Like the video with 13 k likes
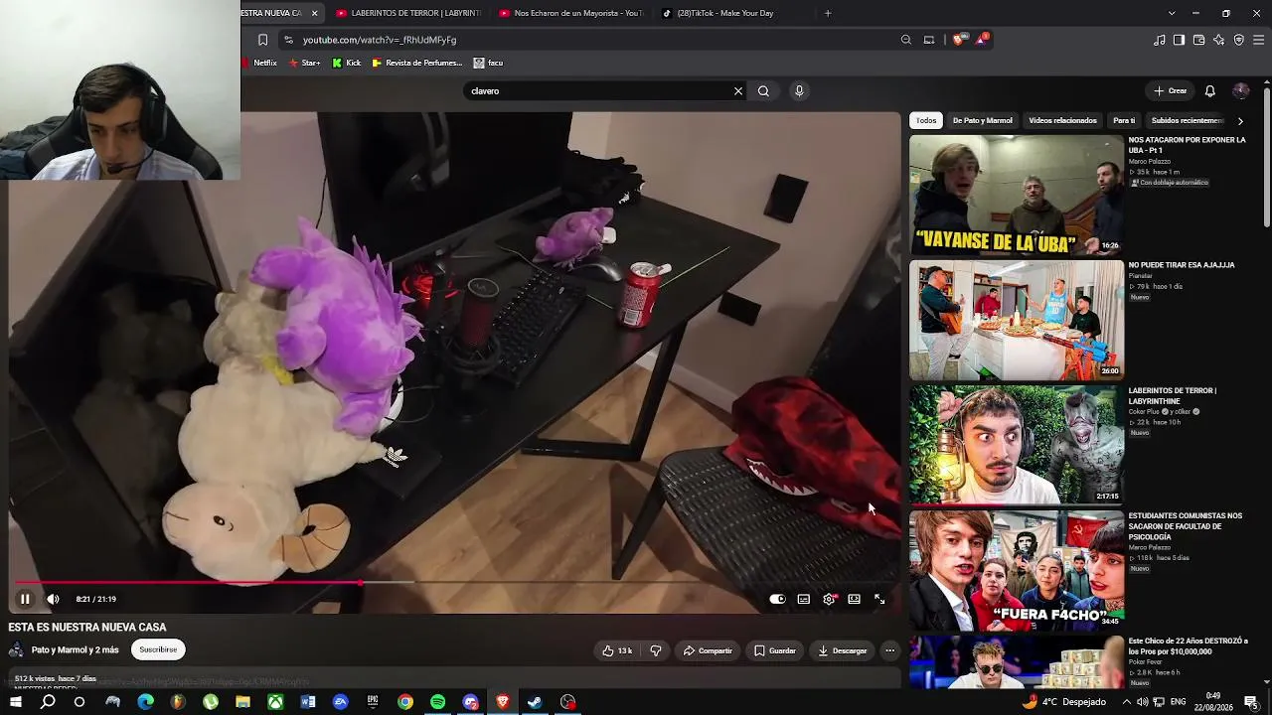Screen dimensions: 1272x715 pyautogui.click(x=617, y=650)
